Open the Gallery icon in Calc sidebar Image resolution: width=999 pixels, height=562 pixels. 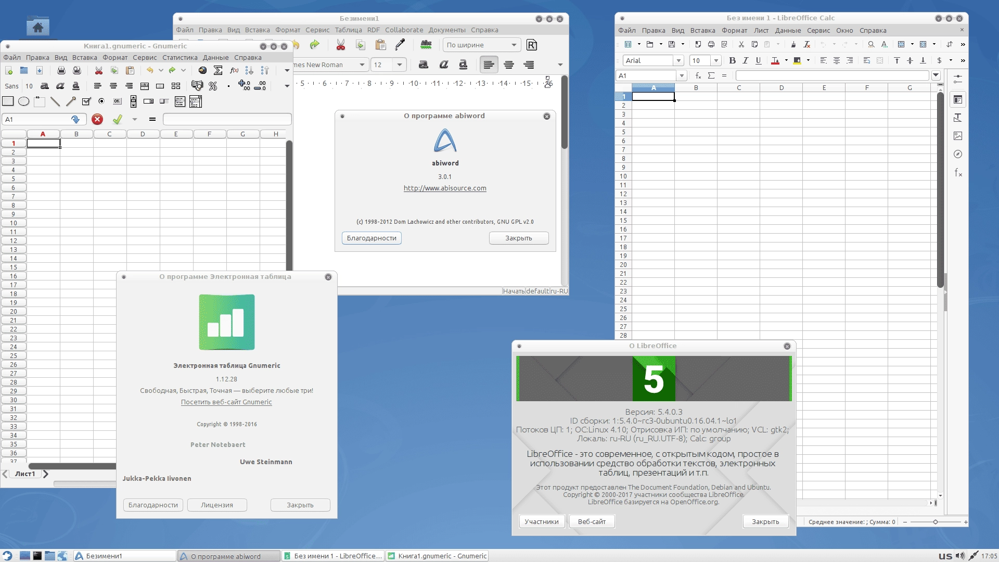pyautogui.click(x=958, y=136)
